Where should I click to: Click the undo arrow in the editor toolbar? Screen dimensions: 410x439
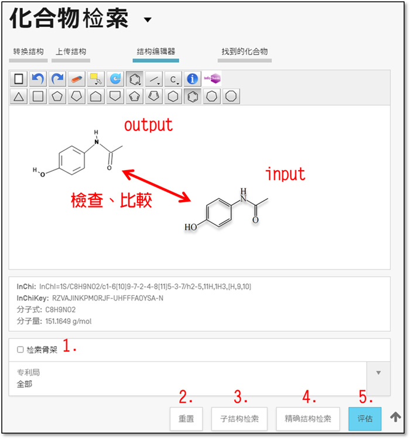[x=38, y=78]
